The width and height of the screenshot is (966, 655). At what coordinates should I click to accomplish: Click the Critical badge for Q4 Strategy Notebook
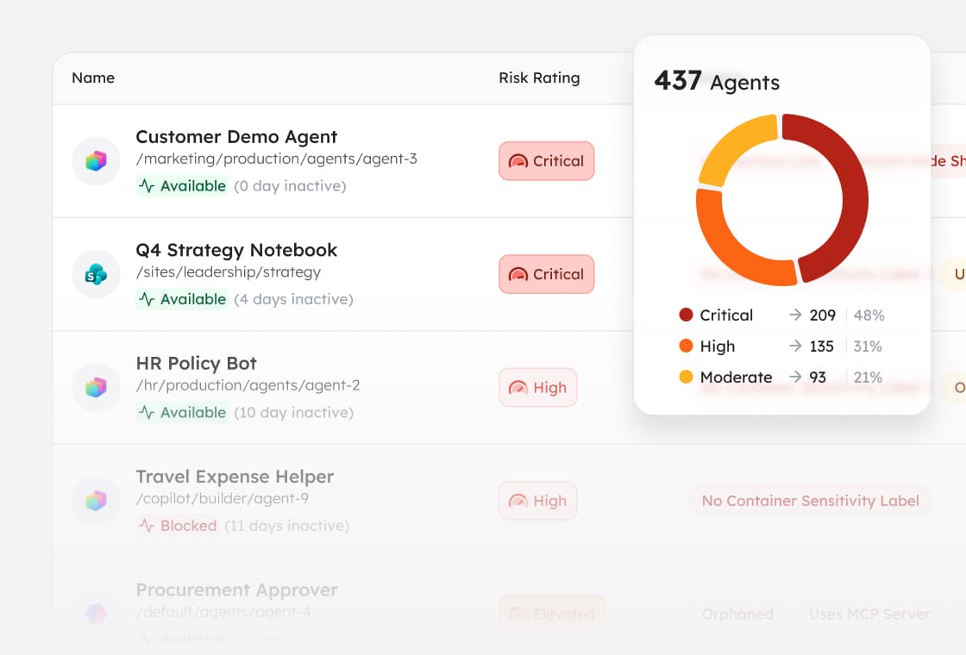(x=547, y=274)
